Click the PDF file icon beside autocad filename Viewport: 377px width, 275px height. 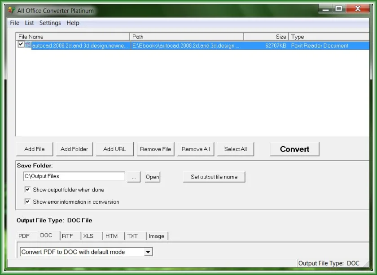(28, 45)
